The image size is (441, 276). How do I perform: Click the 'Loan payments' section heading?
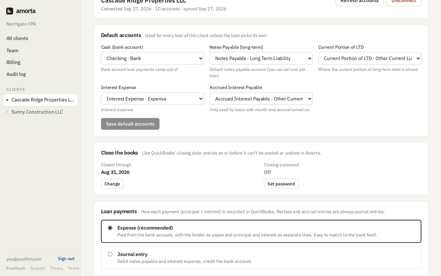click(x=119, y=211)
